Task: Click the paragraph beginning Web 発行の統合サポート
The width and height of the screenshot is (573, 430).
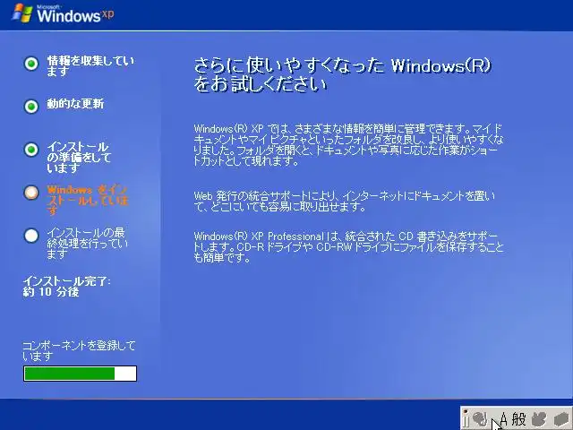Action: [x=344, y=201]
